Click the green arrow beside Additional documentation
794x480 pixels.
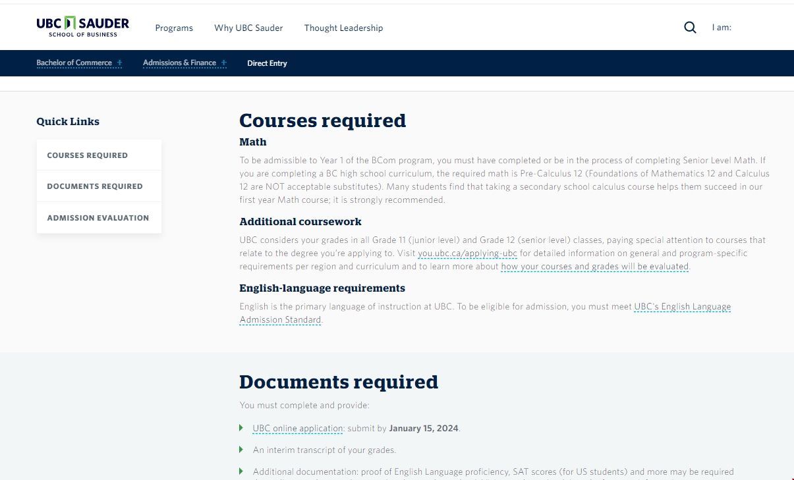(242, 471)
